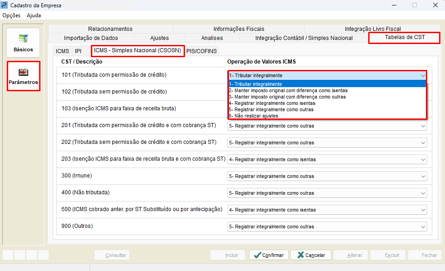
Task: Click the 300 (Imune) label
Action: 77,176
